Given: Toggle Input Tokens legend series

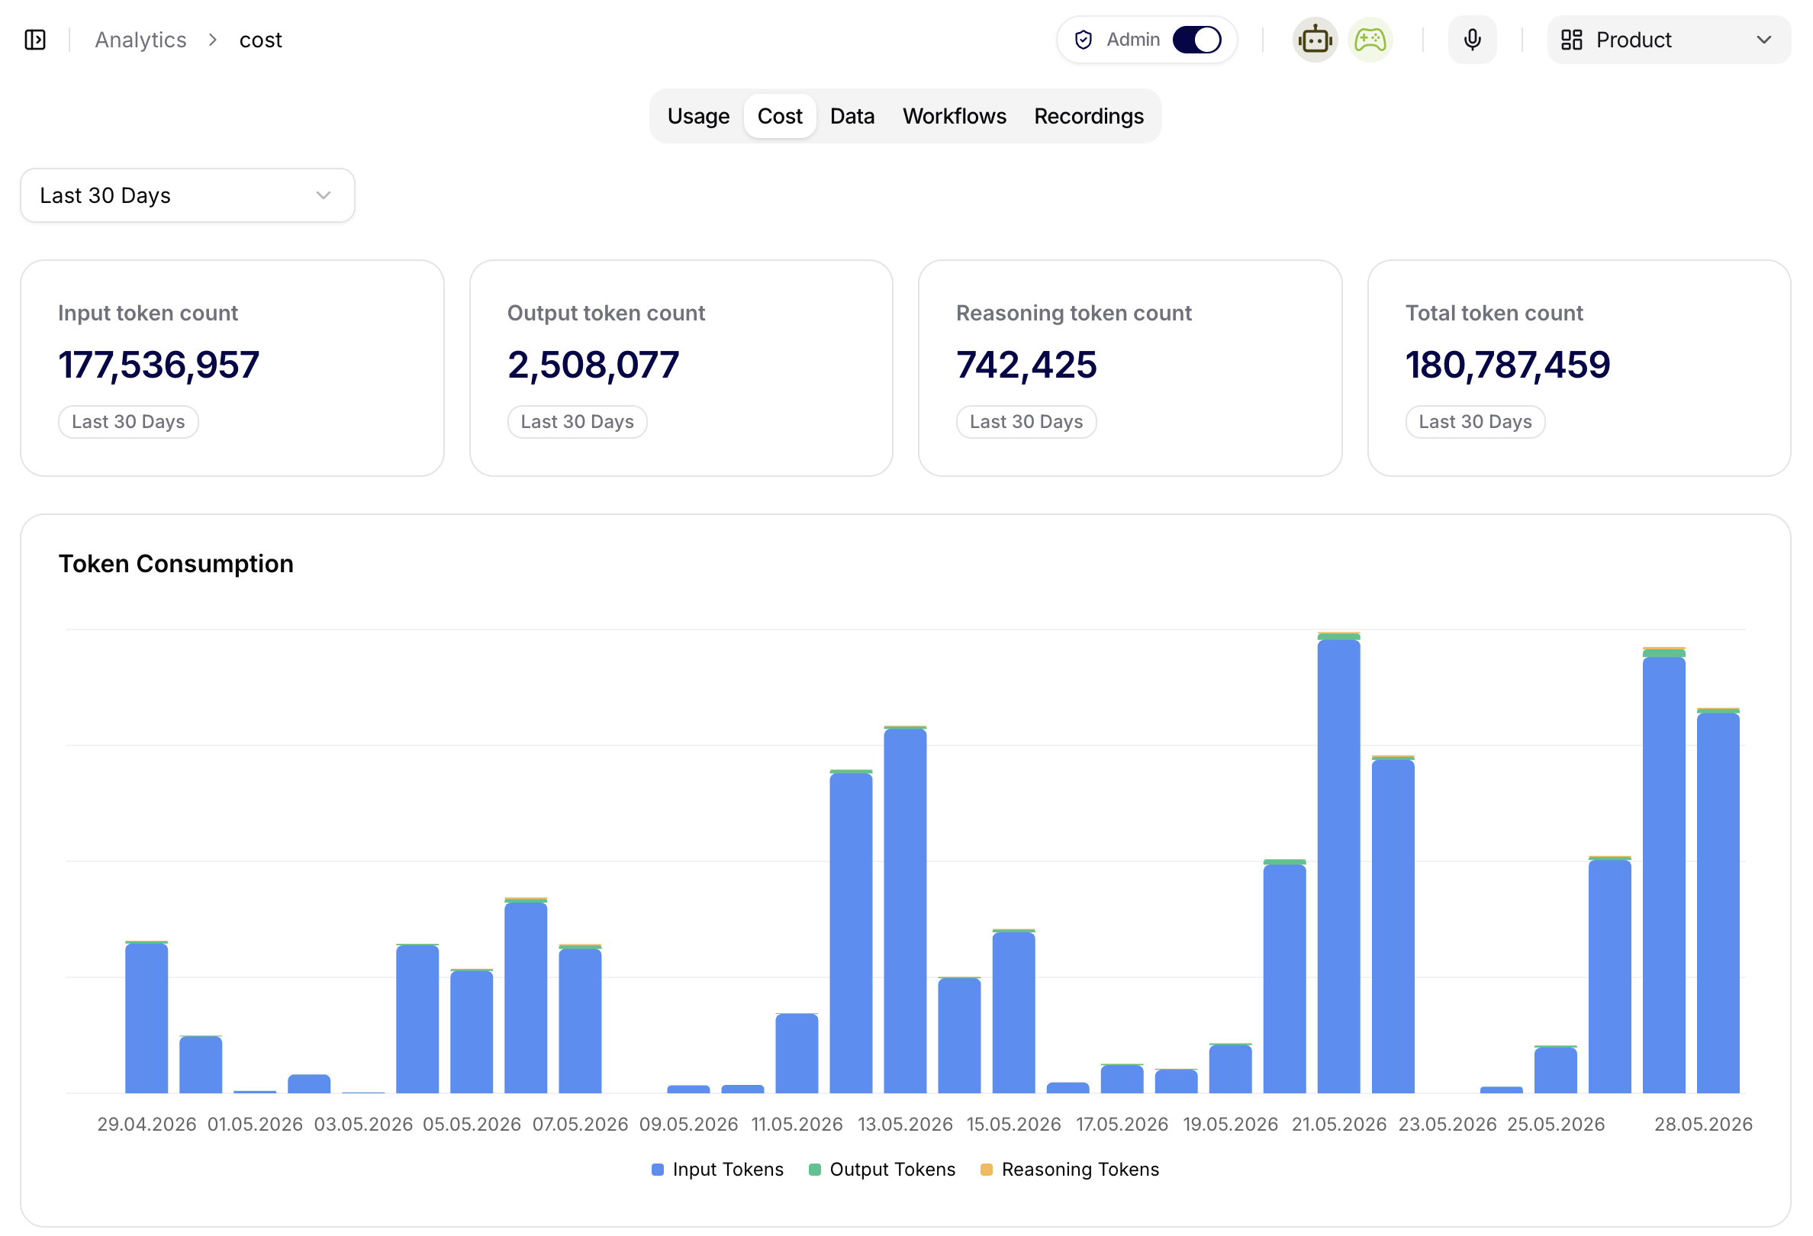Looking at the screenshot, I should click(717, 1169).
